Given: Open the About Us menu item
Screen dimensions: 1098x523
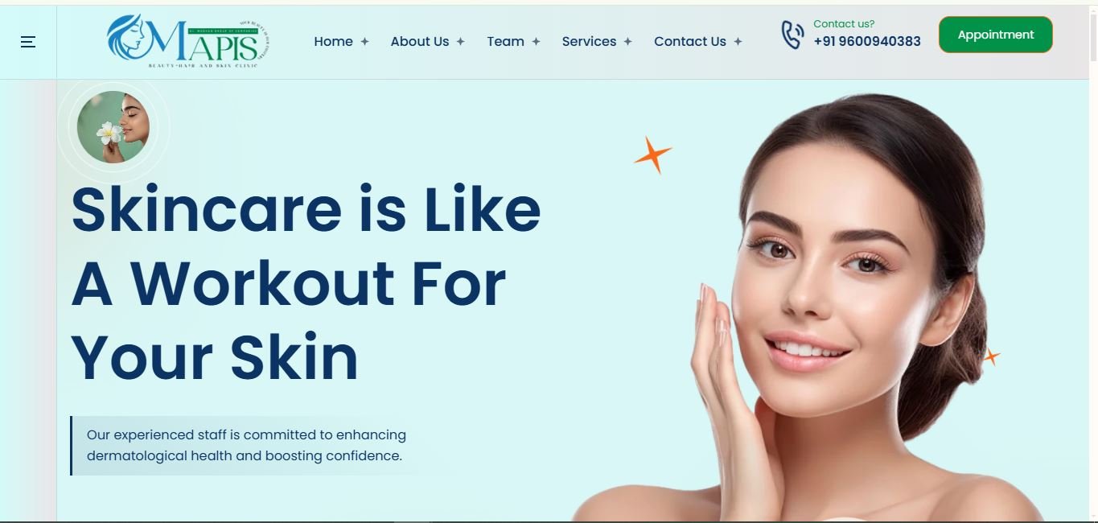Looking at the screenshot, I should coord(420,42).
